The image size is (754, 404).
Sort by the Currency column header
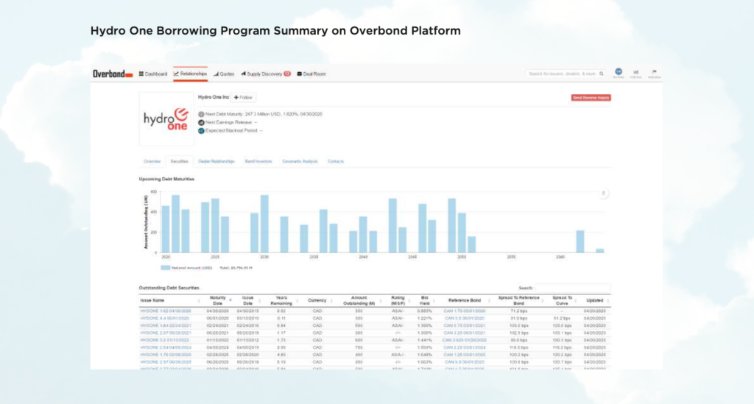pos(317,301)
